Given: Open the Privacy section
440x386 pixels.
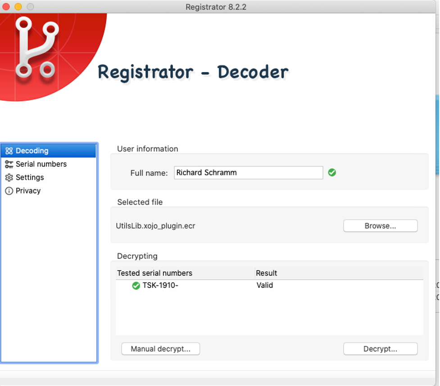Looking at the screenshot, I should coord(28,191).
